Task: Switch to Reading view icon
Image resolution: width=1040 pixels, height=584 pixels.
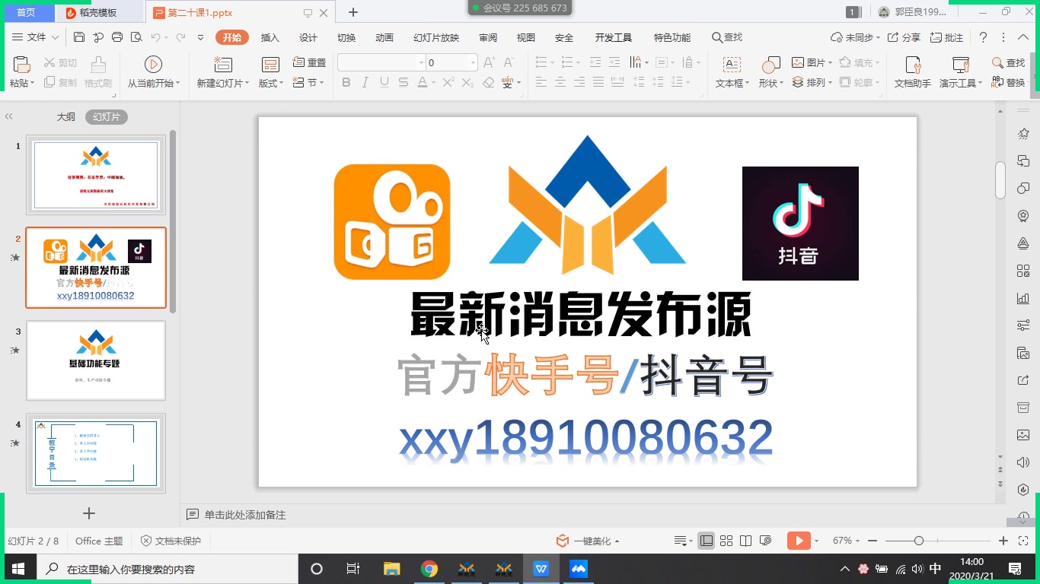Action: click(x=746, y=541)
